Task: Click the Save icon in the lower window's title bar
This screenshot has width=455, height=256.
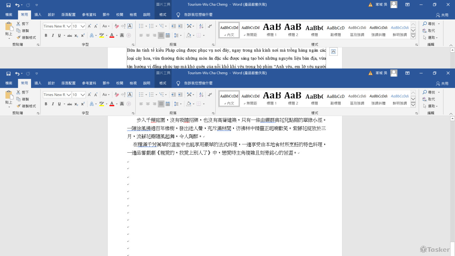Action: pos(9,73)
